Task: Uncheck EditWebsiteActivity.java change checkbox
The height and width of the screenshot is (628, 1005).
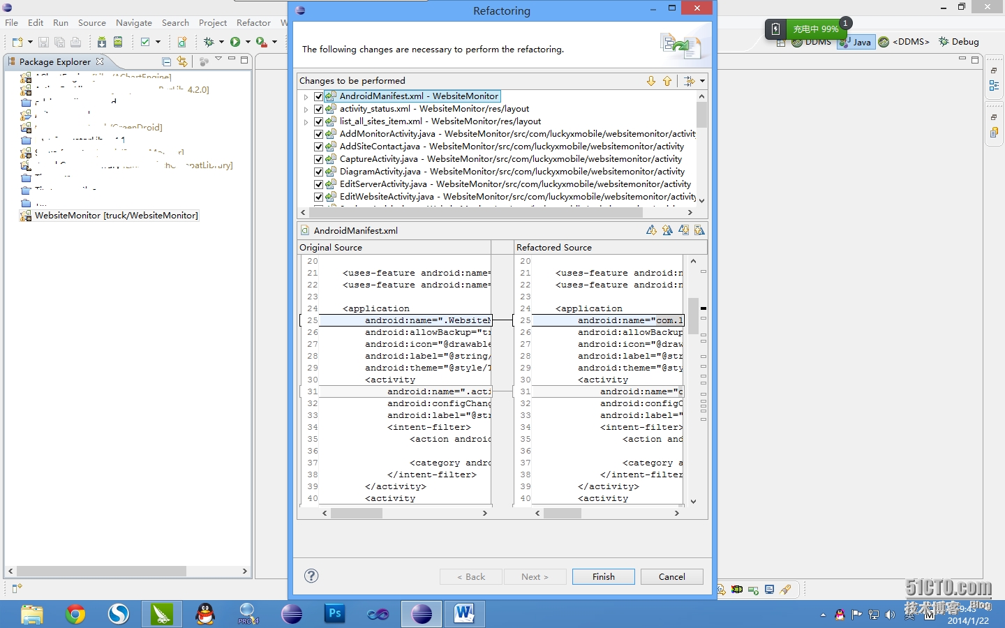Action: (318, 197)
